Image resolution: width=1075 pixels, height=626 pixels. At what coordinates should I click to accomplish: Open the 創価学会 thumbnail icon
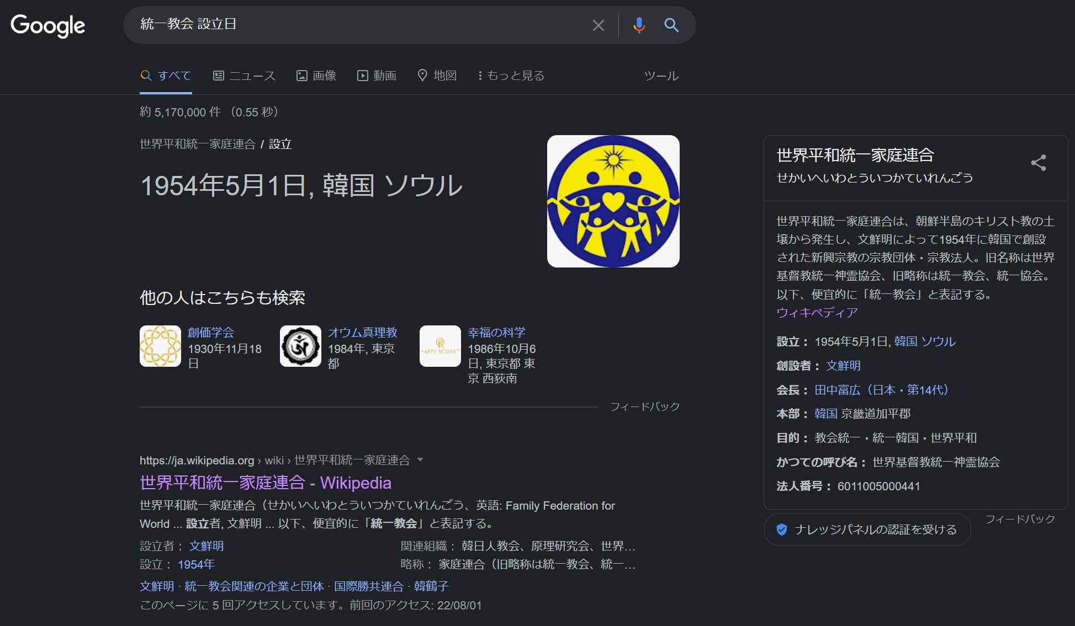point(160,346)
